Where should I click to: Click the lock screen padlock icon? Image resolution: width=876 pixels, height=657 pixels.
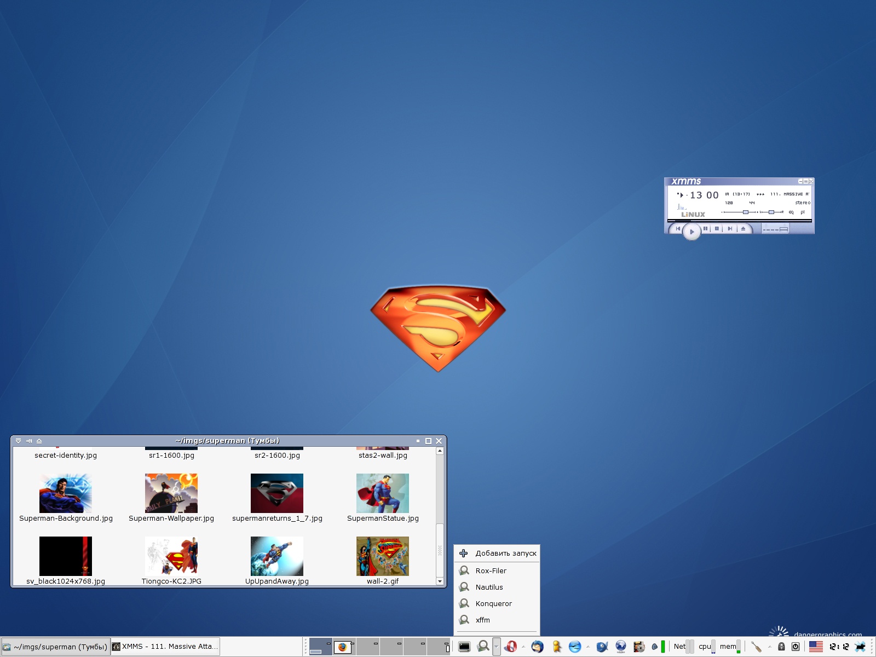point(781,647)
